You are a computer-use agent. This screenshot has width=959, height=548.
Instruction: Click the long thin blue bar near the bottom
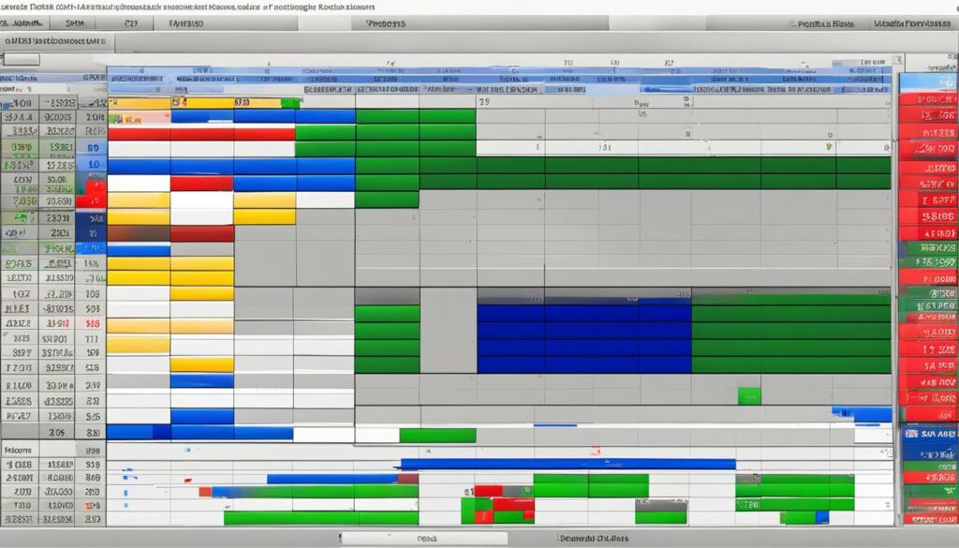568,464
